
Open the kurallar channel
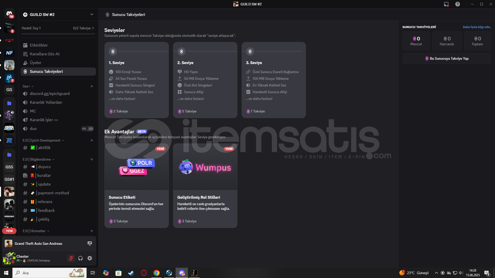pyautogui.click(x=58, y=175)
